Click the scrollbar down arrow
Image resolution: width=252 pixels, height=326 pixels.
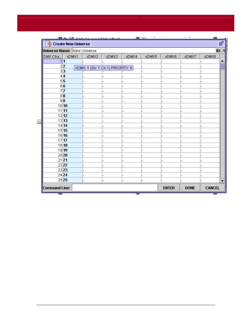pyautogui.click(x=222, y=181)
